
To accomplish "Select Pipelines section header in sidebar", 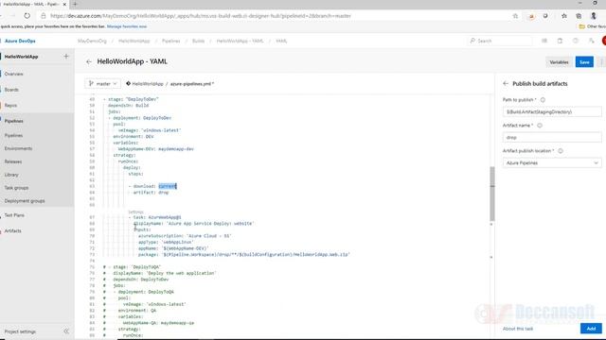I will [x=14, y=121].
